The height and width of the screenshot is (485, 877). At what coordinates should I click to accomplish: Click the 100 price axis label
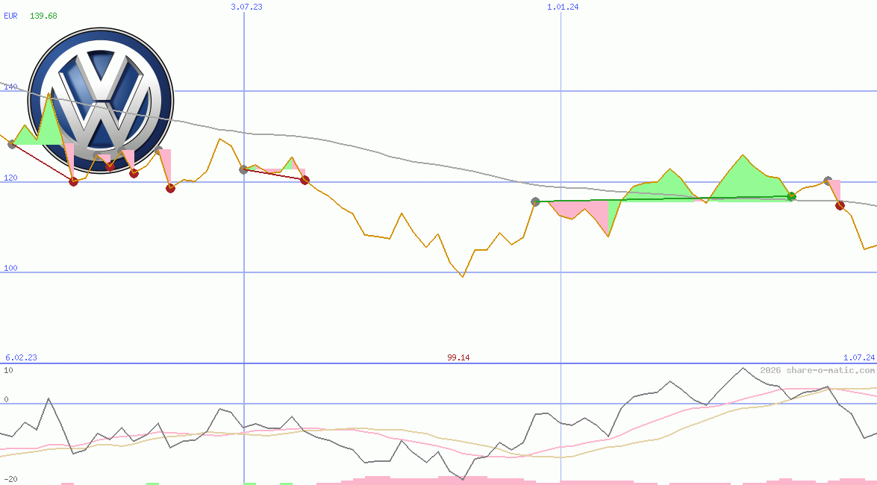tap(10, 268)
